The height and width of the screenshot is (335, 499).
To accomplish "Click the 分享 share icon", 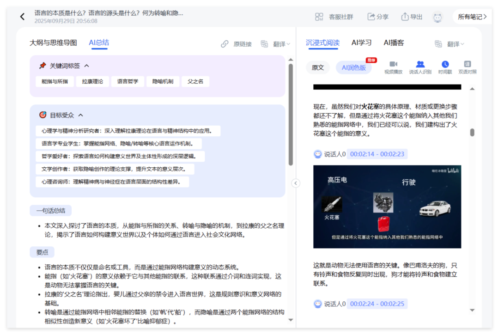I will (371, 17).
